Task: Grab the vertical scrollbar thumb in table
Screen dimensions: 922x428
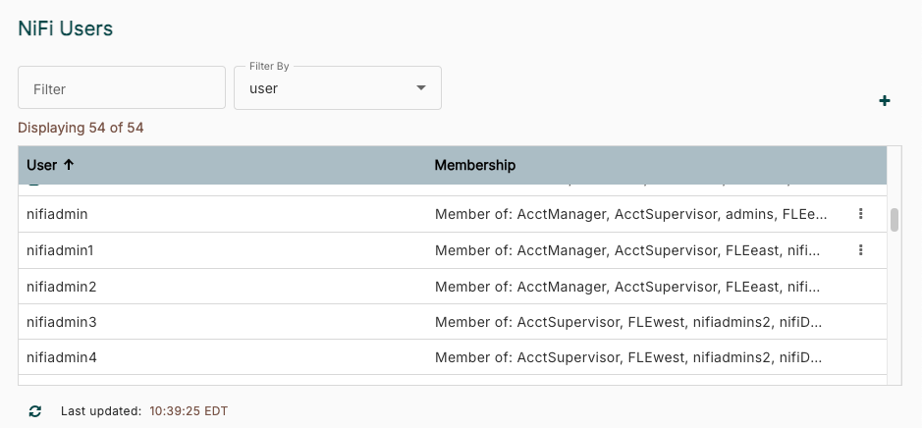Action: tap(895, 220)
